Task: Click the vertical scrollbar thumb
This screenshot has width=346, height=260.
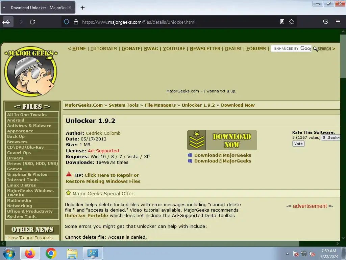Action: [343, 56]
